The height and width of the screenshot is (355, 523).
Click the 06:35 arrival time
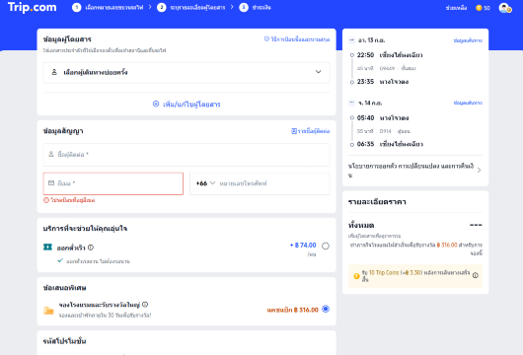365,144
